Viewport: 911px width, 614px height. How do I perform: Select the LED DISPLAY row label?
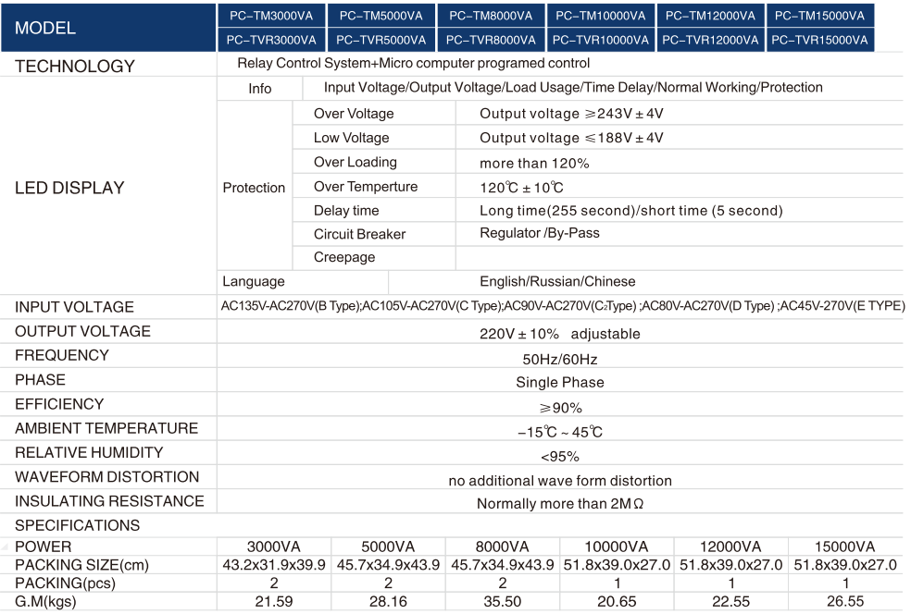(x=69, y=188)
